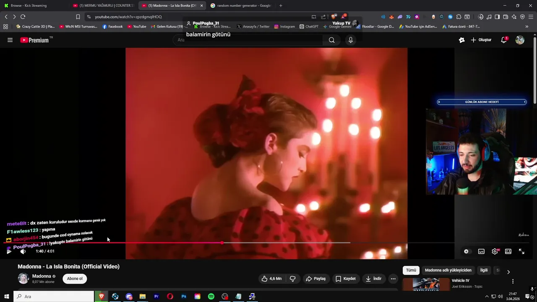Toggle the browser sidebar panel
The image size is (537, 302).
click(x=497, y=17)
